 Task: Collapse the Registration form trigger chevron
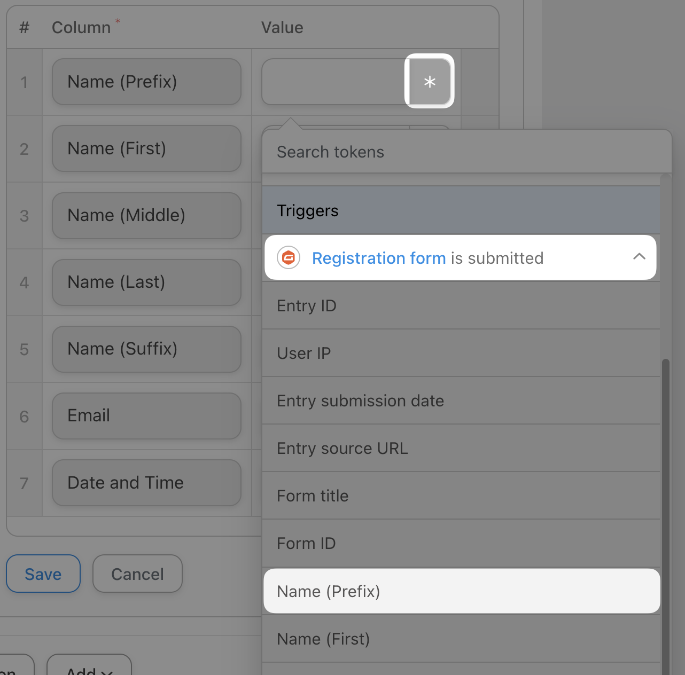639,257
